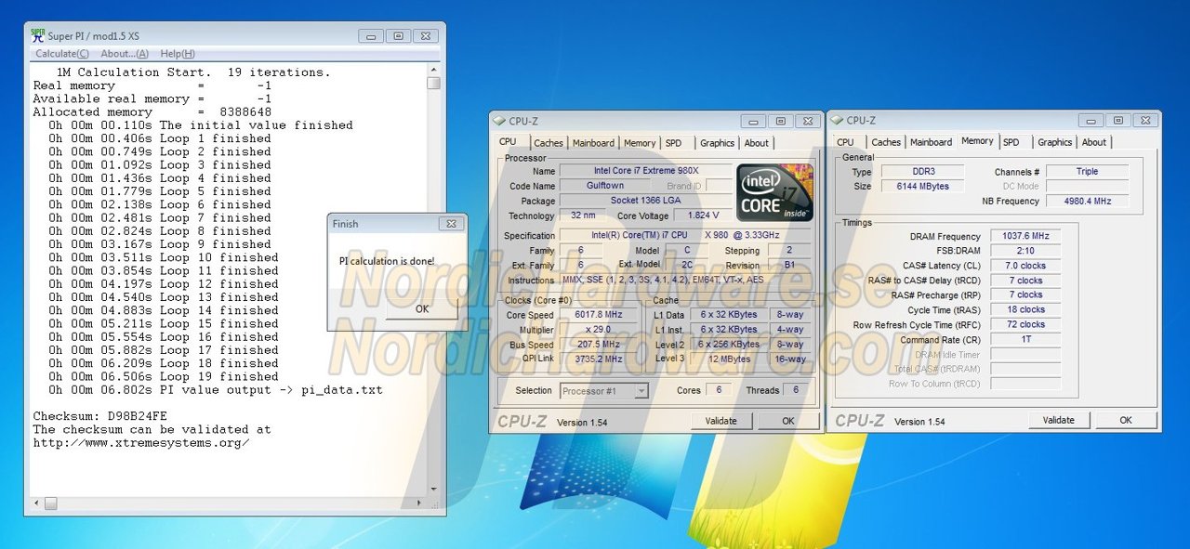Click the Checksum D98B24FE line

click(100, 416)
